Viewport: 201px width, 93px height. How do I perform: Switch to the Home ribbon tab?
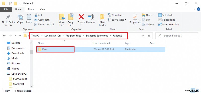[x=18, y=9]
